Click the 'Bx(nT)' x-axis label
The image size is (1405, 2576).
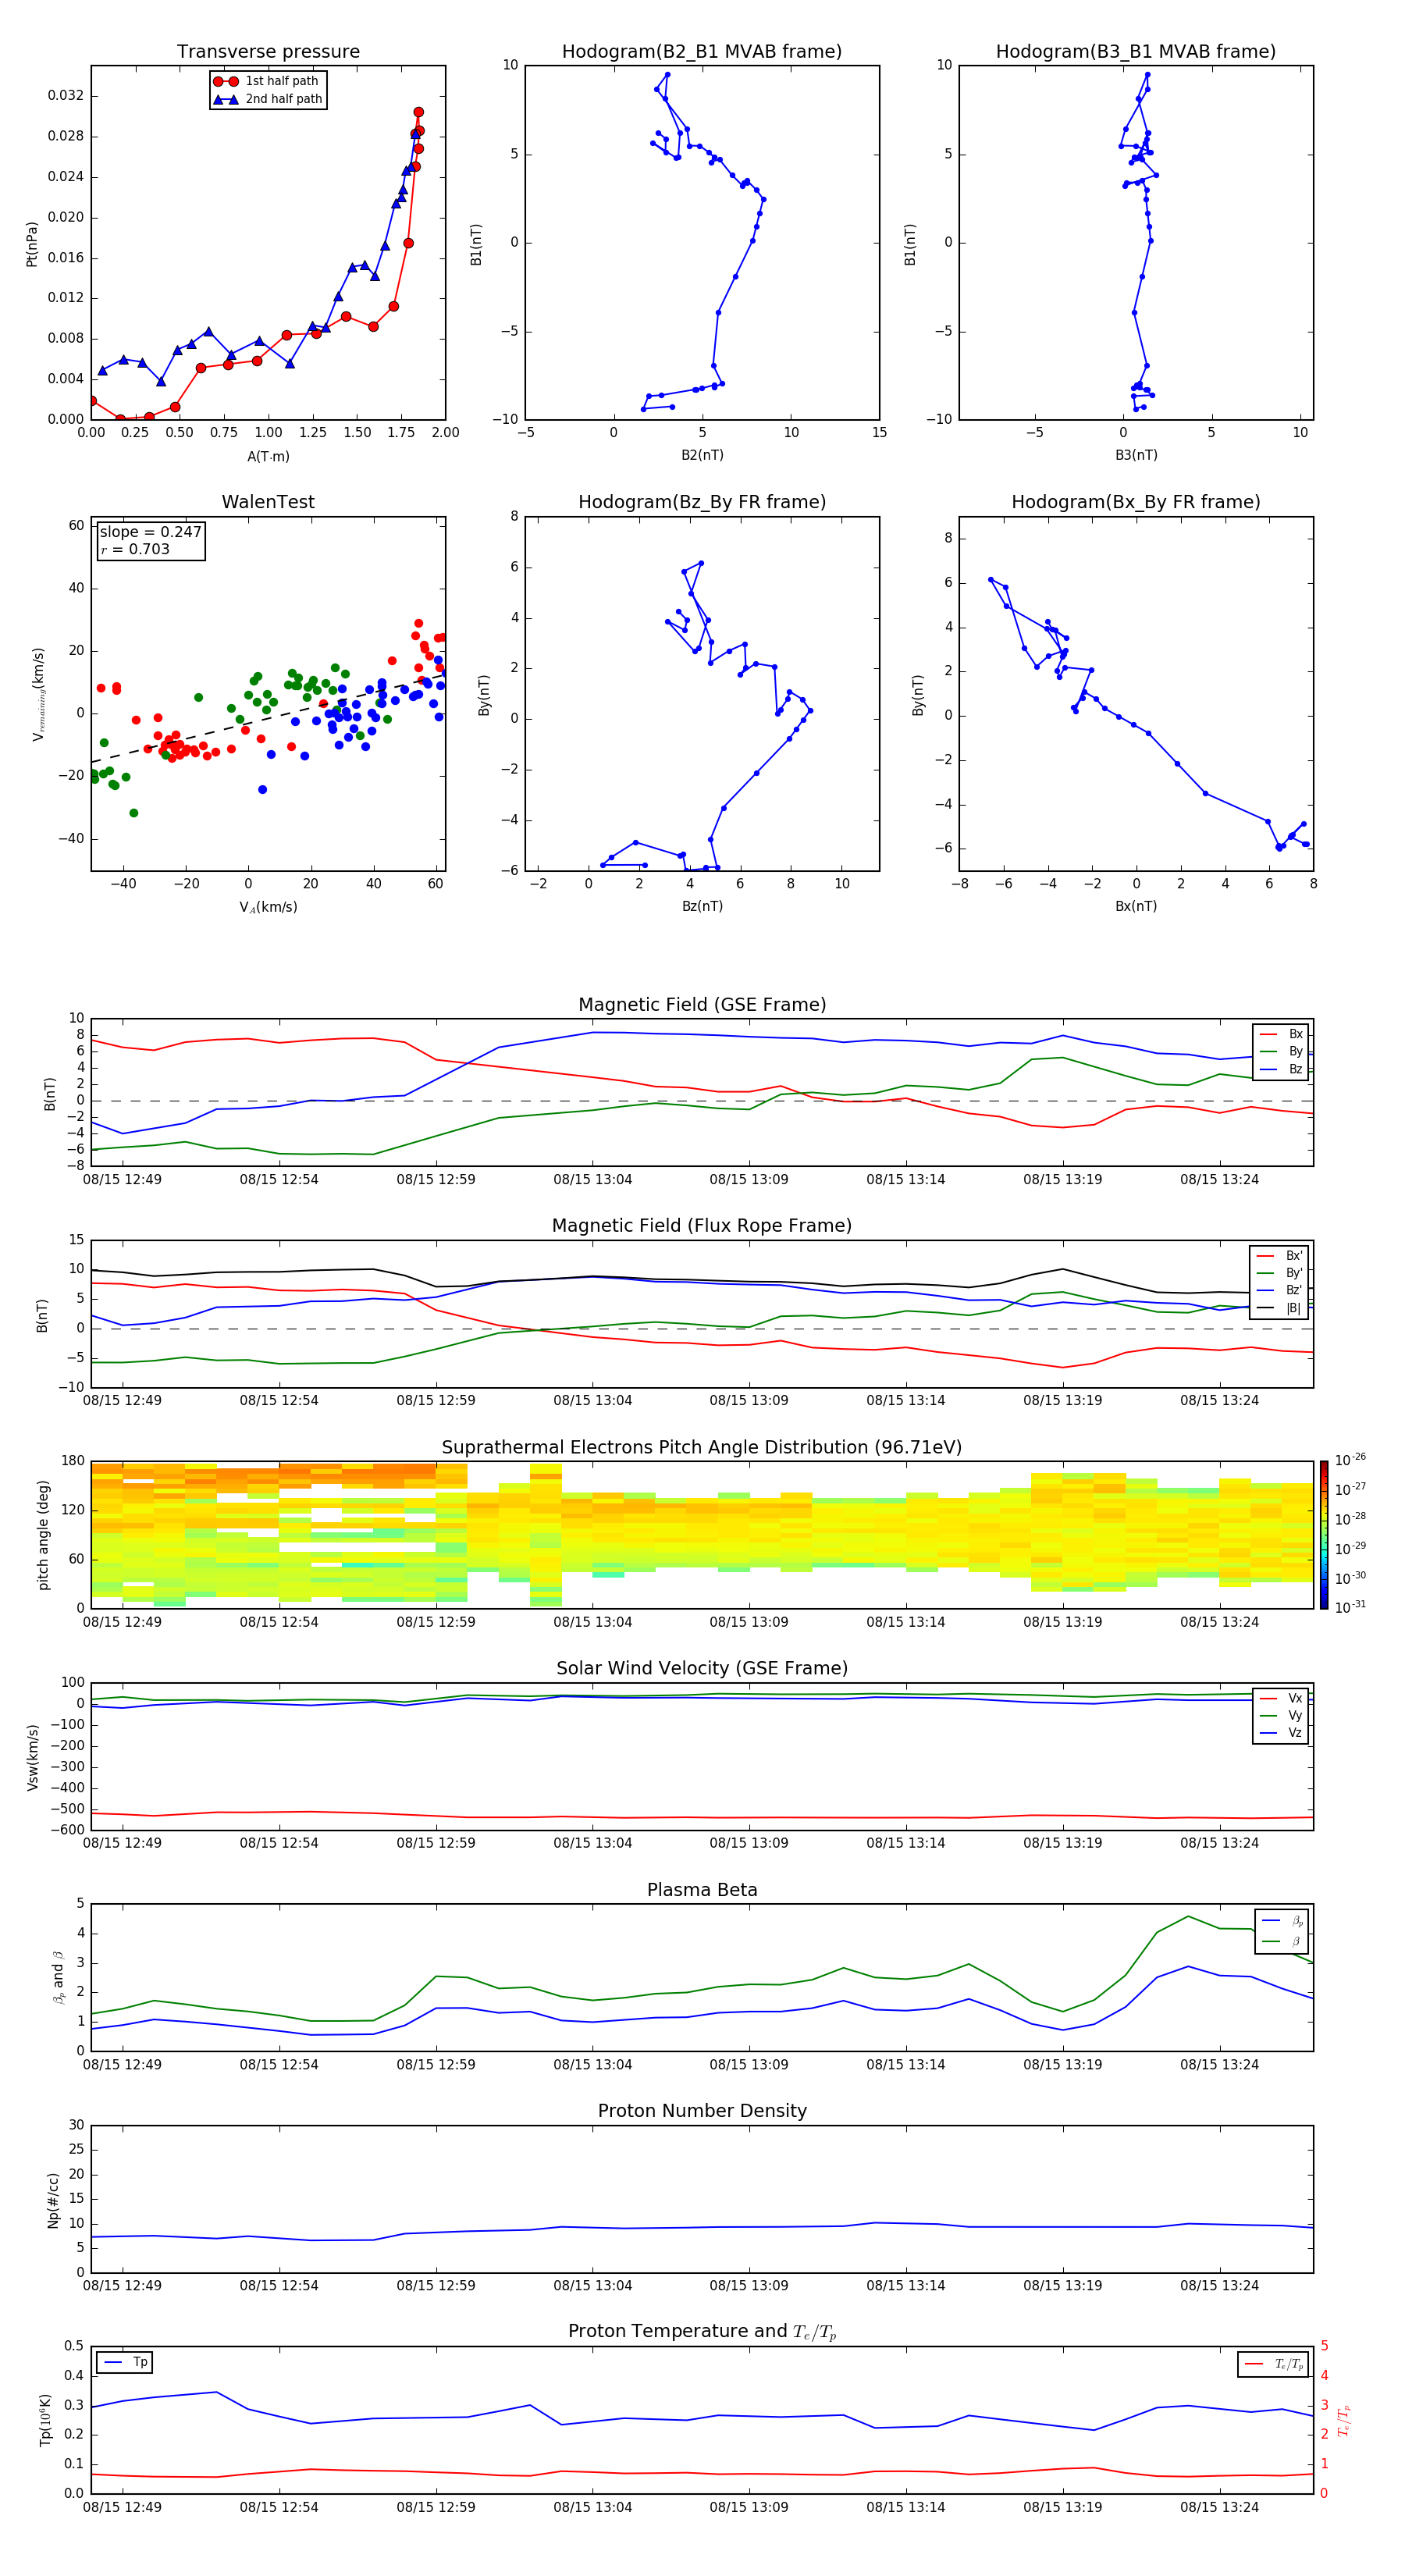tap(1136, 906)
